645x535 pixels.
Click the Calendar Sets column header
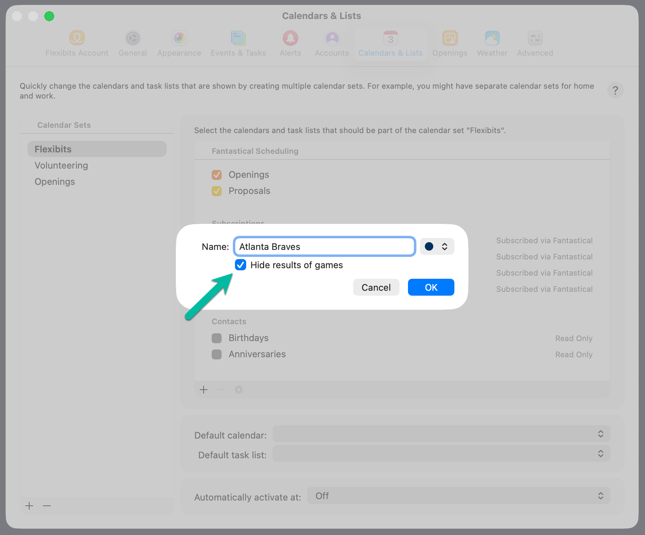(x=64, y=125)
